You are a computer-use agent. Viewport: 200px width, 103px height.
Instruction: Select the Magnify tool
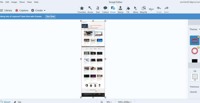coord(144,9)
